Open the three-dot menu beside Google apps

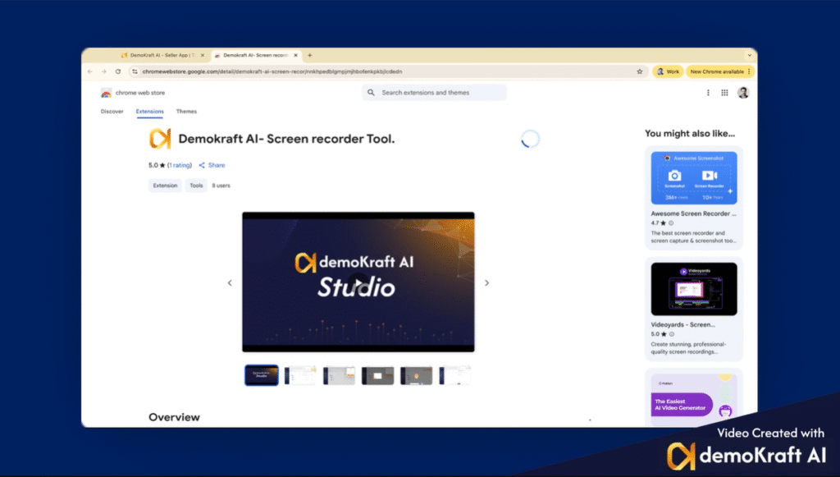(708, 93)
